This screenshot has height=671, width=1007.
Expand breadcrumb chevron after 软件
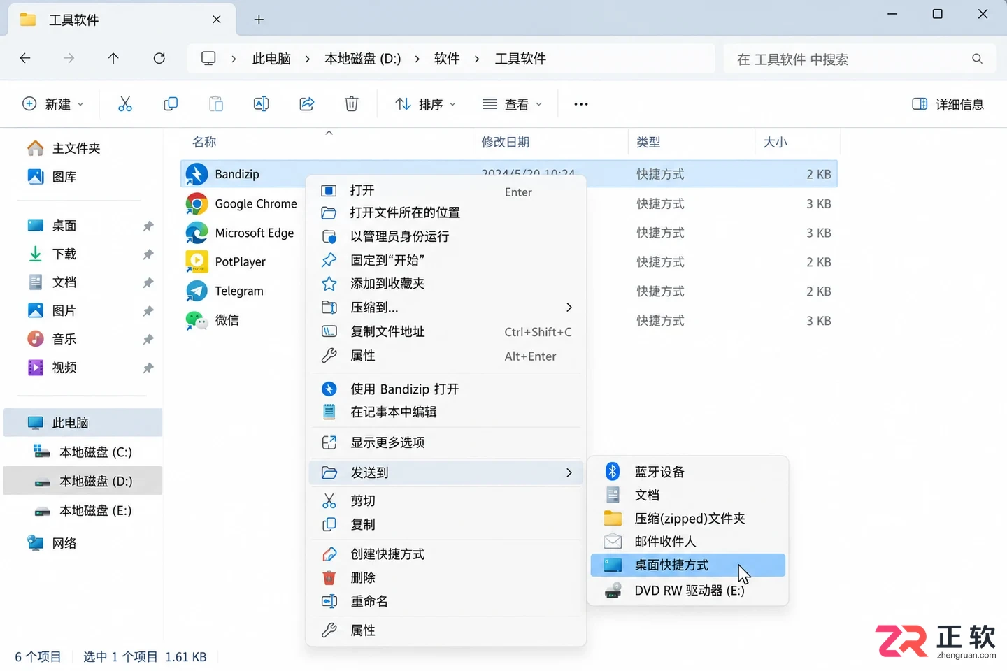(477, 59)
